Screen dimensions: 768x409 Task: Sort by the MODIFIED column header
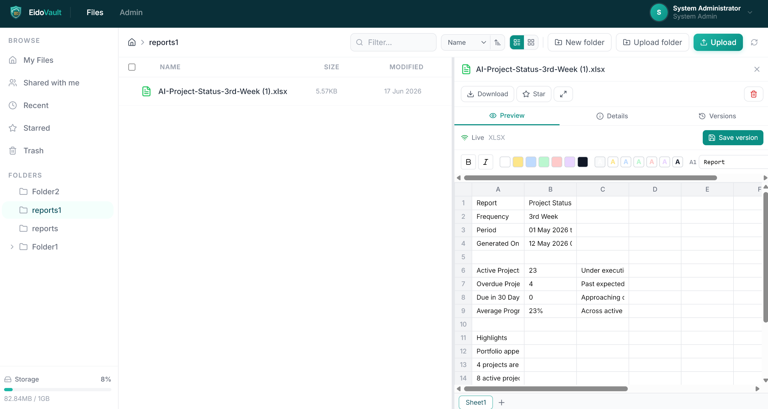tap(406, 67)
